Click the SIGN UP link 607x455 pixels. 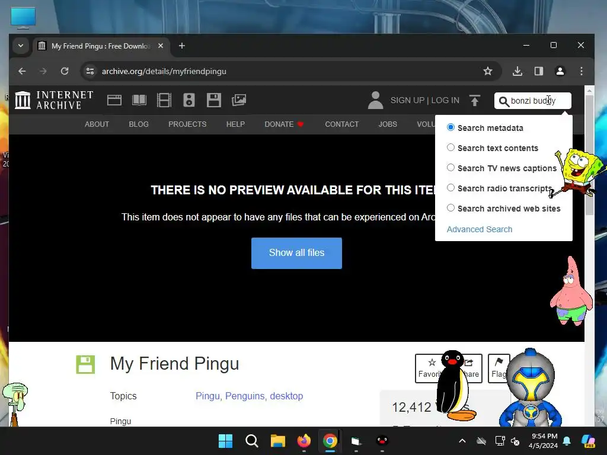pos(407,100)
